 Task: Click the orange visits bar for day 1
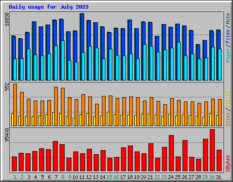click(x=15, y=105)
